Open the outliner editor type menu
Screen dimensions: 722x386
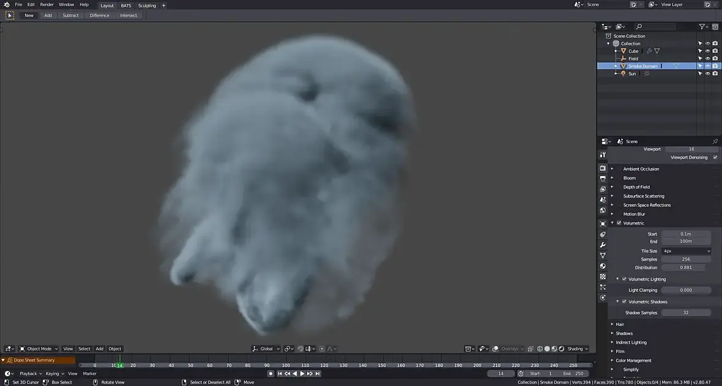click(x=606, y=27)
